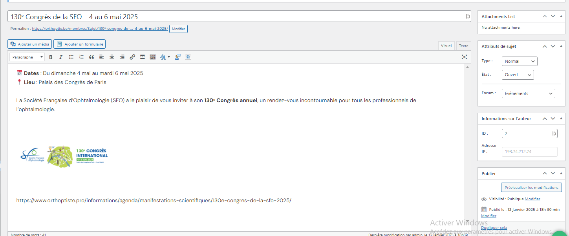Click Prévisualiser les modifications button
This screenshot has width=569, height=236.
531,187
